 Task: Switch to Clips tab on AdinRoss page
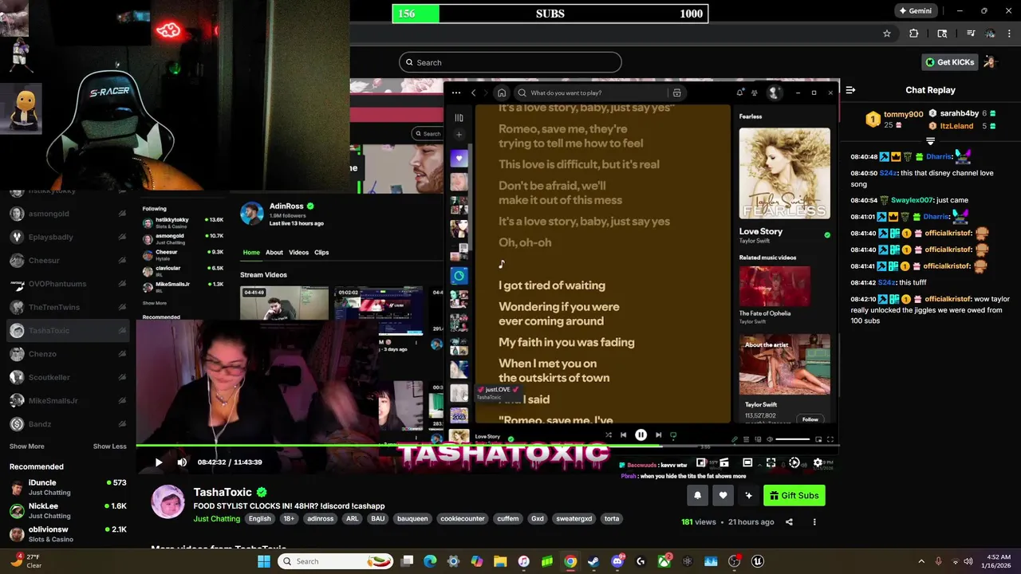[x=321, y=253]
